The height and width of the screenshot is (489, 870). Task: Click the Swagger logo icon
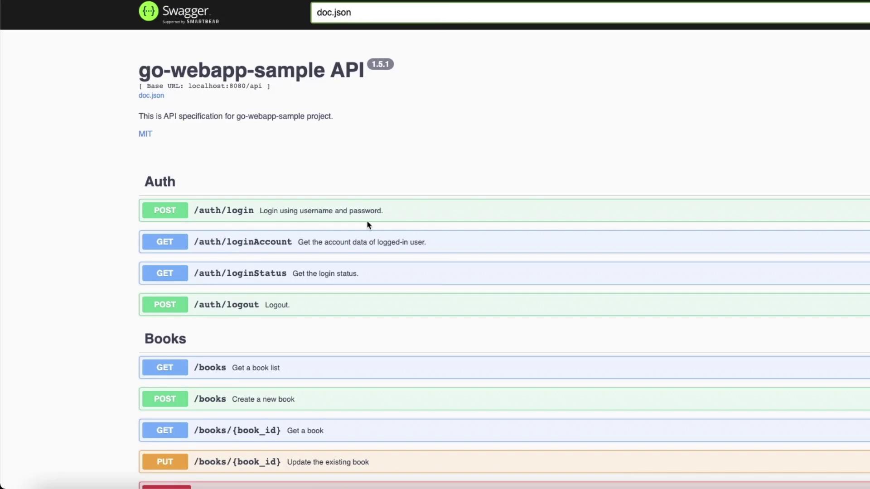[149, 11]
